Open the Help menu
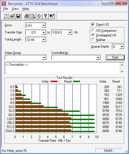This screenshot has width=129, height=154. click(26, 9)
